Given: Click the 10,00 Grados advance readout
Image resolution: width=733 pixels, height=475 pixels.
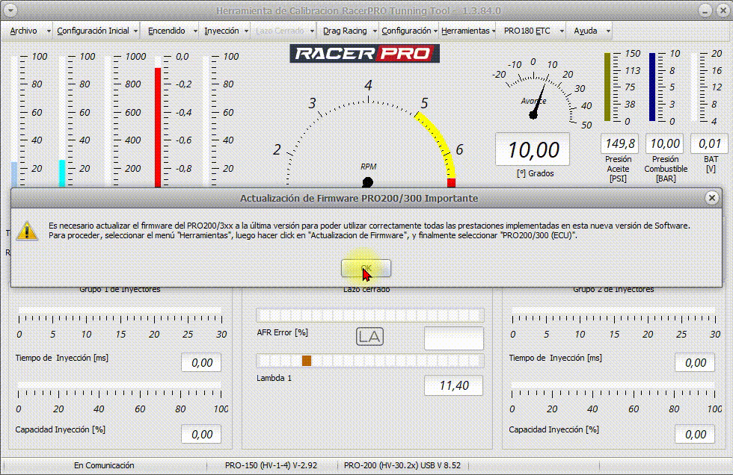Looking at the screenshot, I should tap(533, 150).
